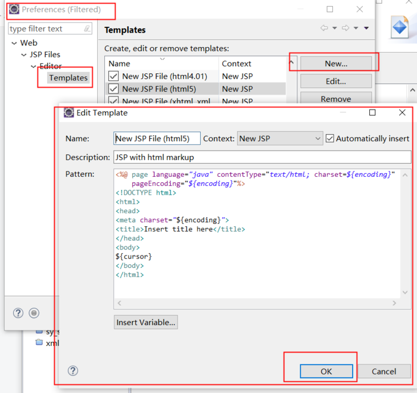
Task: Confirm template with OK button
Action: (x=326, y=371)
